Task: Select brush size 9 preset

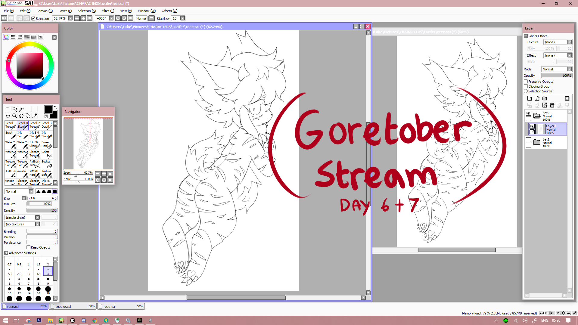Action: click(48, 280)
